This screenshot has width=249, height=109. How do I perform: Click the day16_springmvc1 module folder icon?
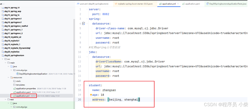[x=3, y=22]
